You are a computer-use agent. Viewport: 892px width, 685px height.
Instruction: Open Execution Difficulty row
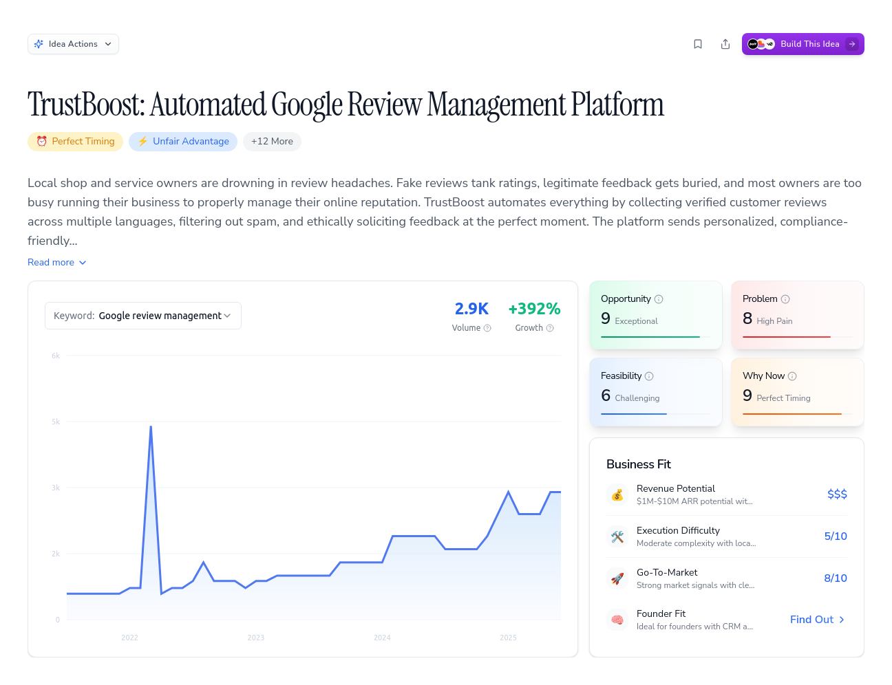(727, 536)
